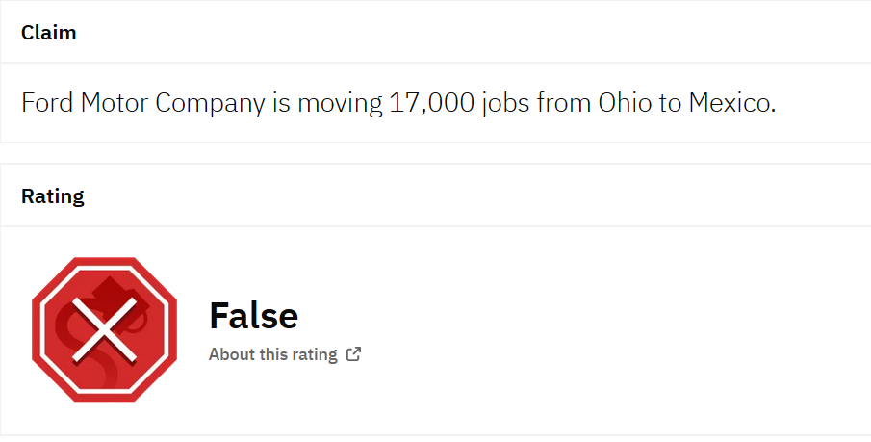Click the word About in the rating link
871x442 pixels.
pos(232,354)
